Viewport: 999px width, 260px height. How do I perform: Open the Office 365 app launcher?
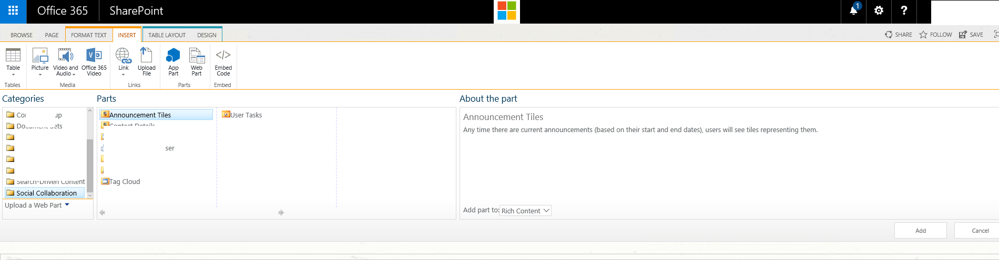point(13,11)
